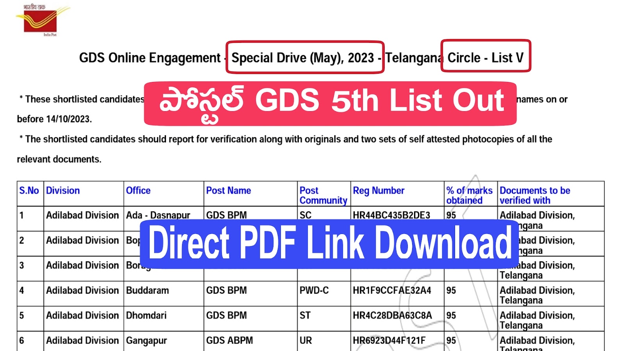Click 'Adilabad Division' in row 4
Screen dimensions: 625x351
pyautogui.click(x=82, y=290)
